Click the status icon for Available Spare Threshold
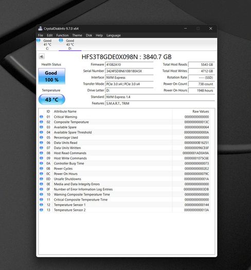251x270 pixels. coord(41,132)
